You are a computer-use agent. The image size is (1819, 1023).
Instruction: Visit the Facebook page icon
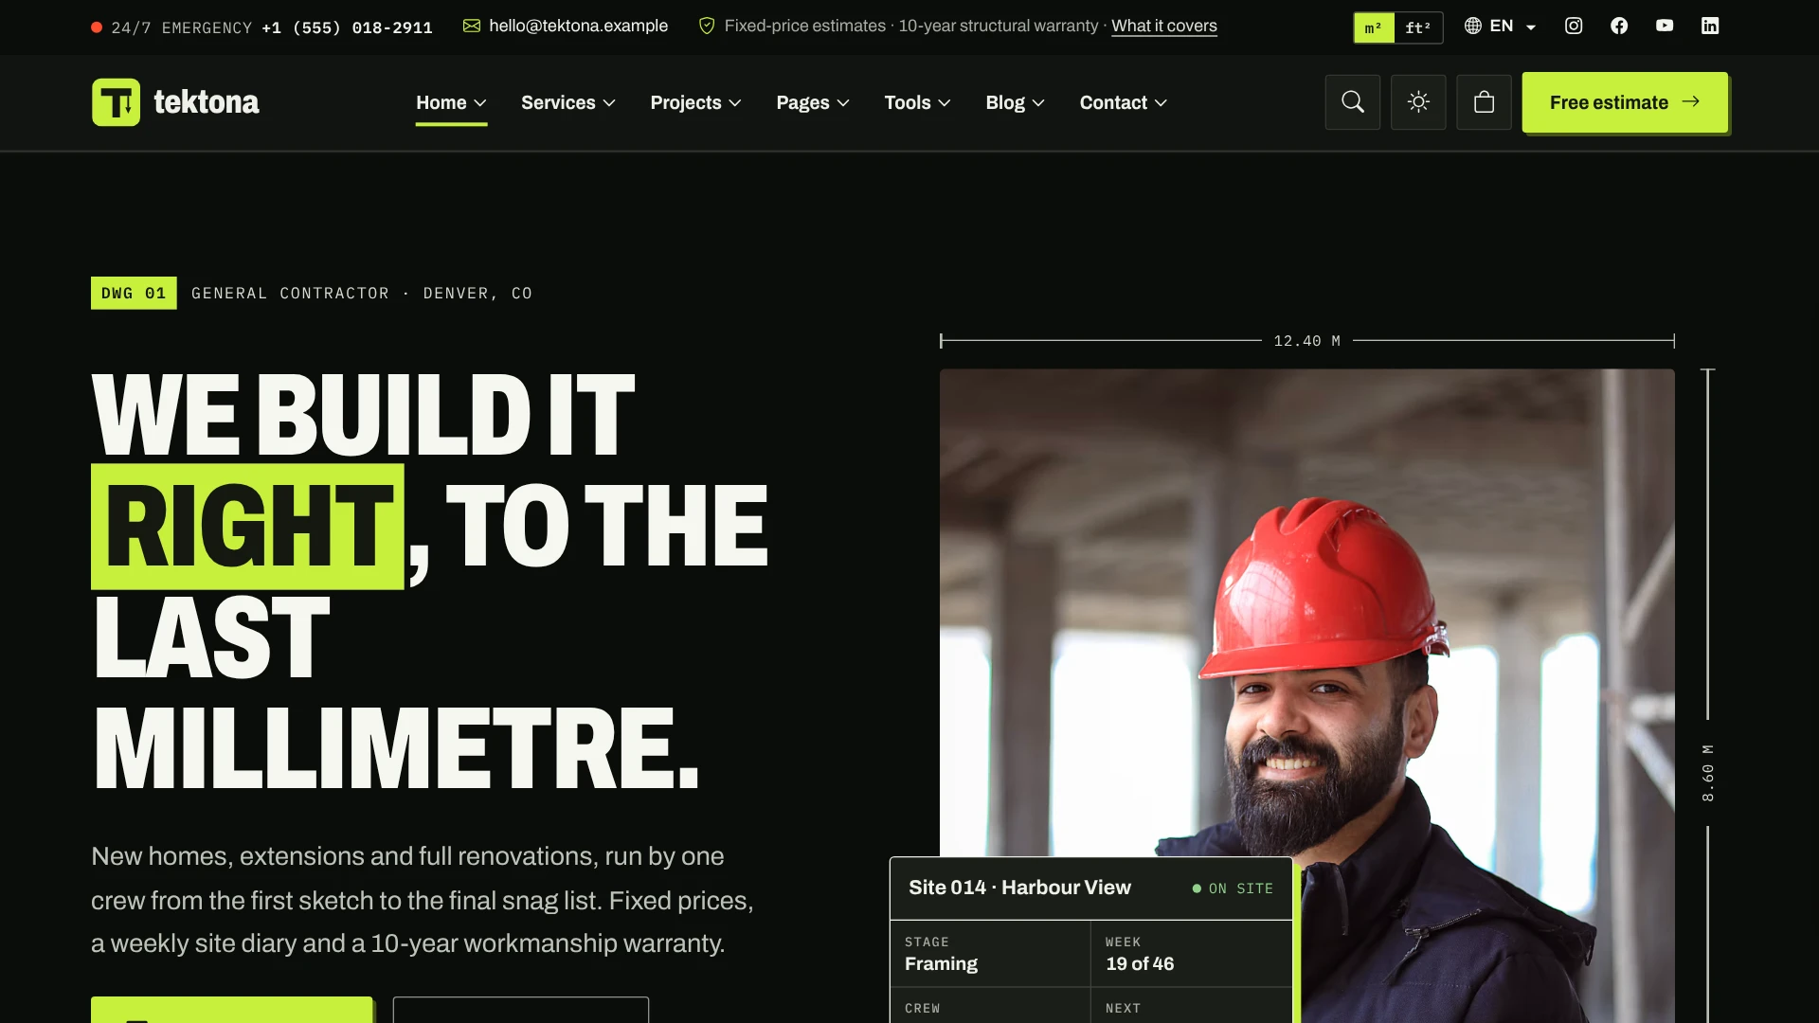pos(1619,27)
